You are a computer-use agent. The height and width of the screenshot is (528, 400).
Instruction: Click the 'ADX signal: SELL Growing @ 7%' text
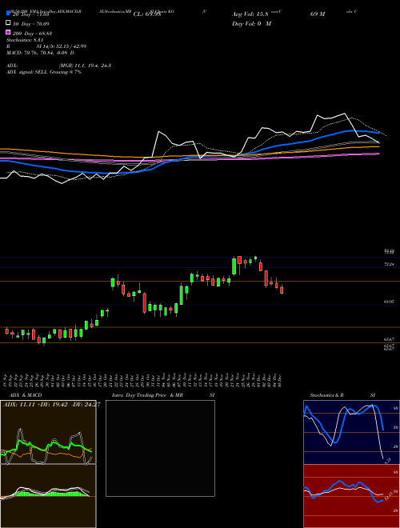point(44,72)
